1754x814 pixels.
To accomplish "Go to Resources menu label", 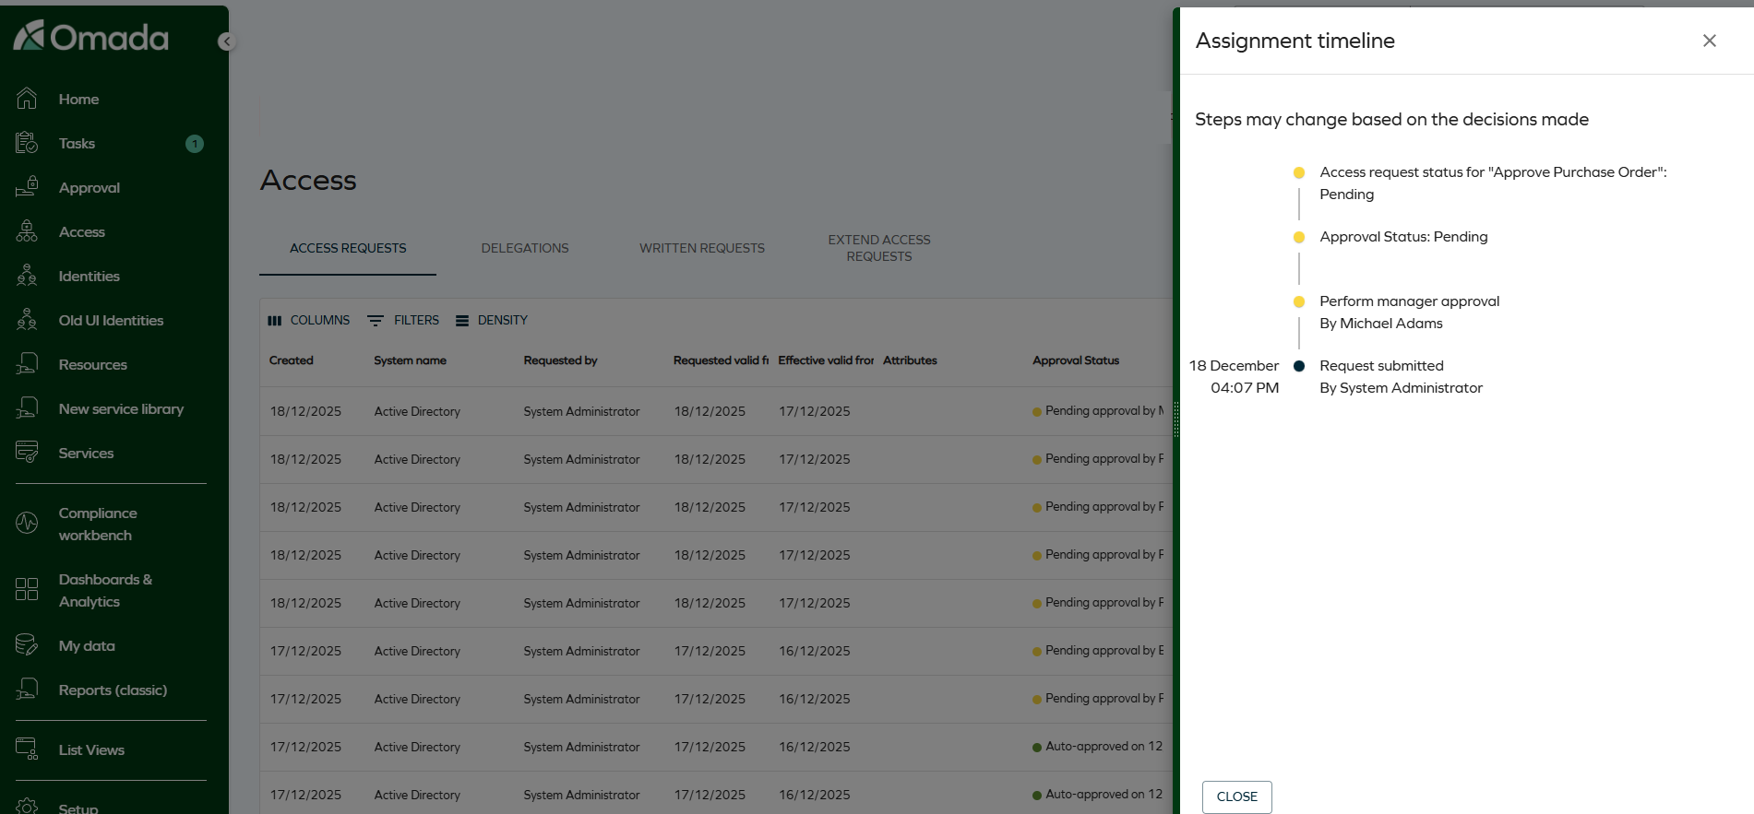I will (93, 364).
